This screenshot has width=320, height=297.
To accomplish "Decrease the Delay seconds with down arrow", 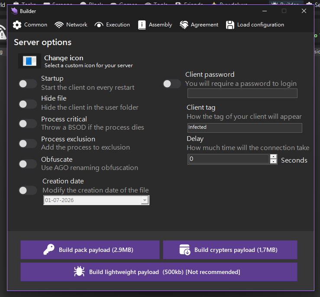I will tap(273, 161).
